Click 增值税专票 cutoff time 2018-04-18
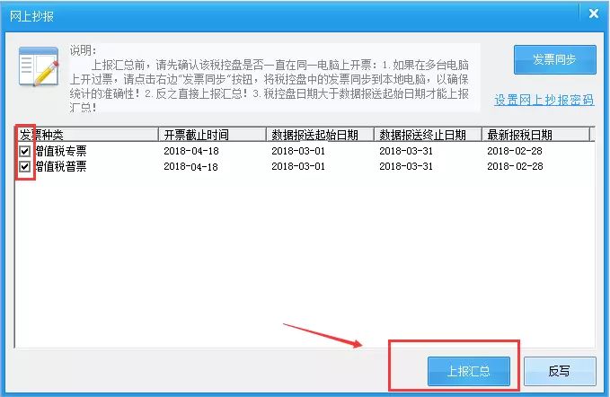Viewport: 610px width, 397px height. coord(191,151)
